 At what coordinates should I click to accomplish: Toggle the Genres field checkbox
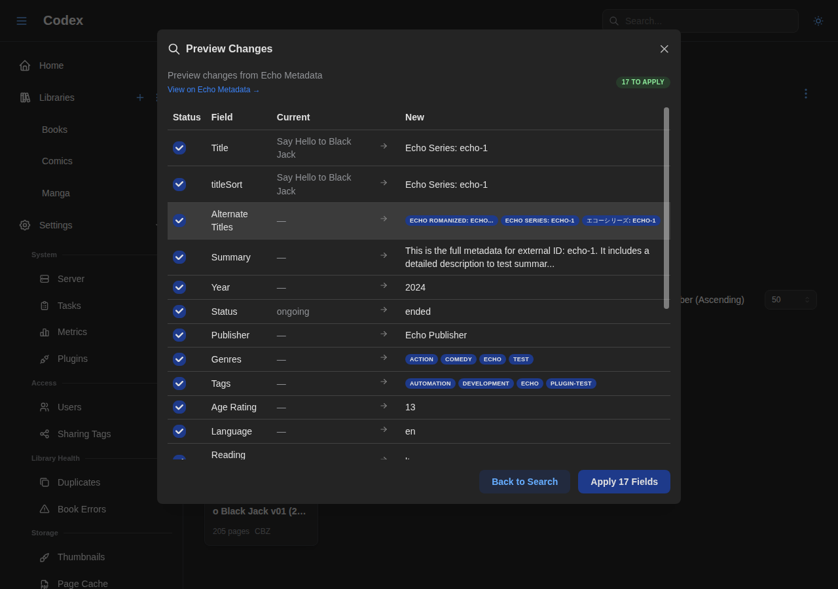pyautogui.click(x=179, y=359)
